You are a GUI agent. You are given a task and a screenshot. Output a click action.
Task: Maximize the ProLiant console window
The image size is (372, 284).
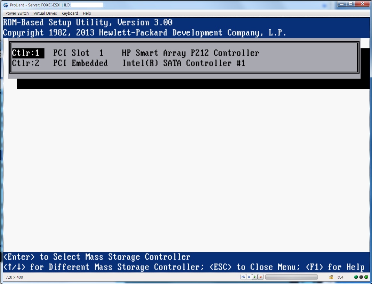point(351,4)
